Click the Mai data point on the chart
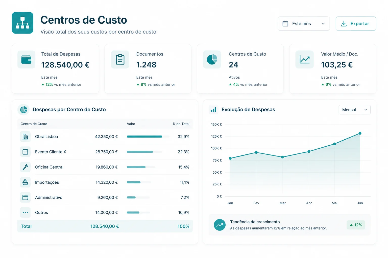Screen dimensions: 388x258 [x=334, y=144]
